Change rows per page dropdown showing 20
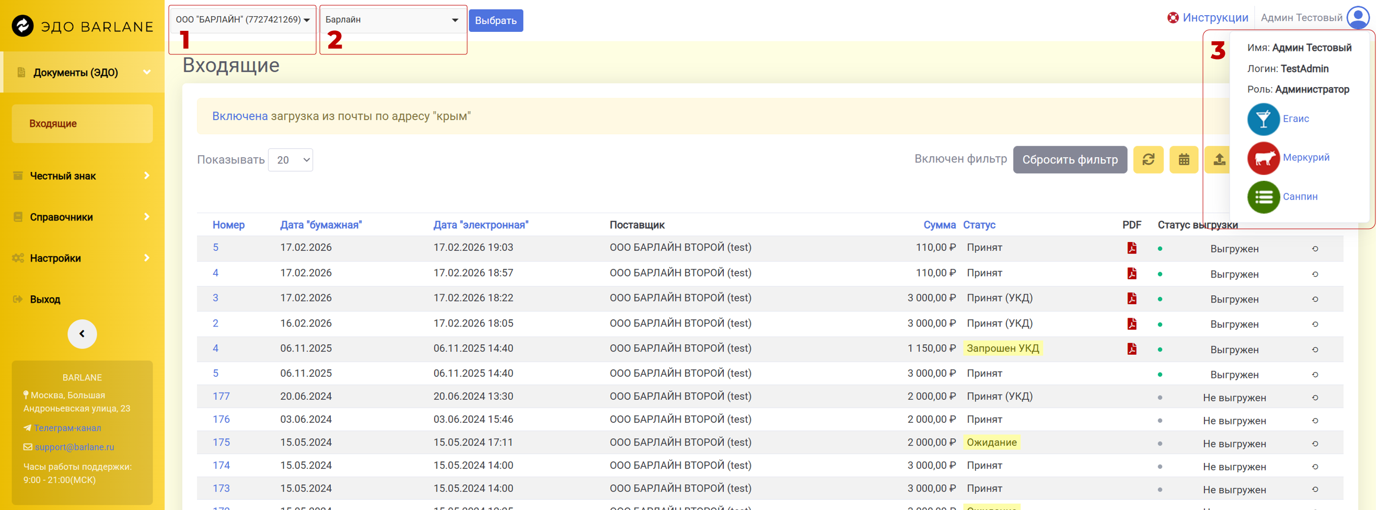This screenshot has height=510, width=1378. [290, 160]
